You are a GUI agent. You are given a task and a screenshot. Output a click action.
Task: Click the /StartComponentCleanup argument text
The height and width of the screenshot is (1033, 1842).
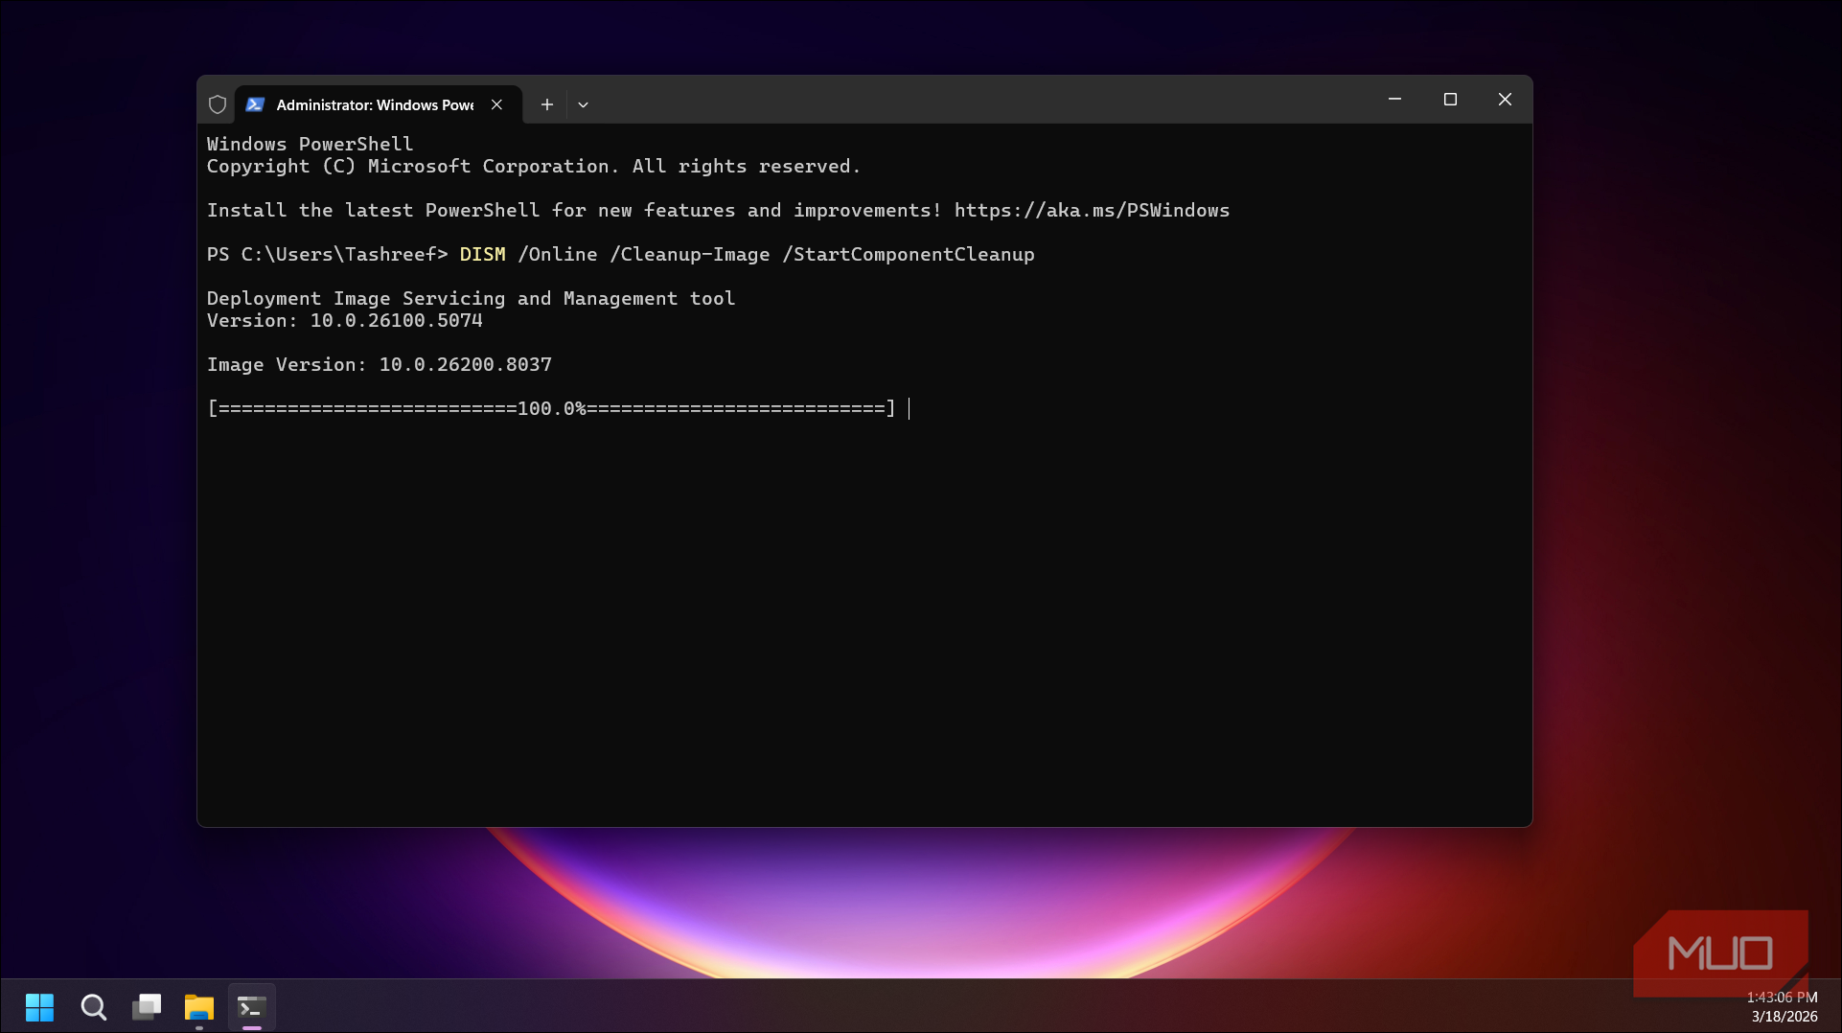909,254
